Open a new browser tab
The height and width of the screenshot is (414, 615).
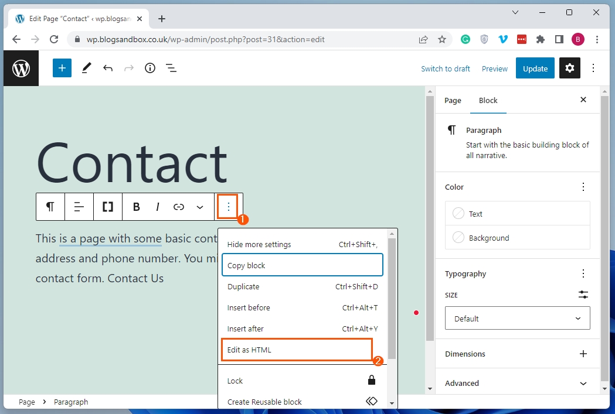coord(162,19)
